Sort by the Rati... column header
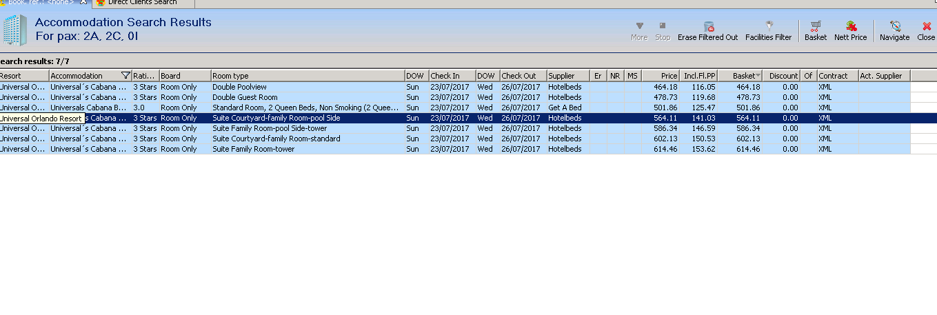 [x=145, y=76]
